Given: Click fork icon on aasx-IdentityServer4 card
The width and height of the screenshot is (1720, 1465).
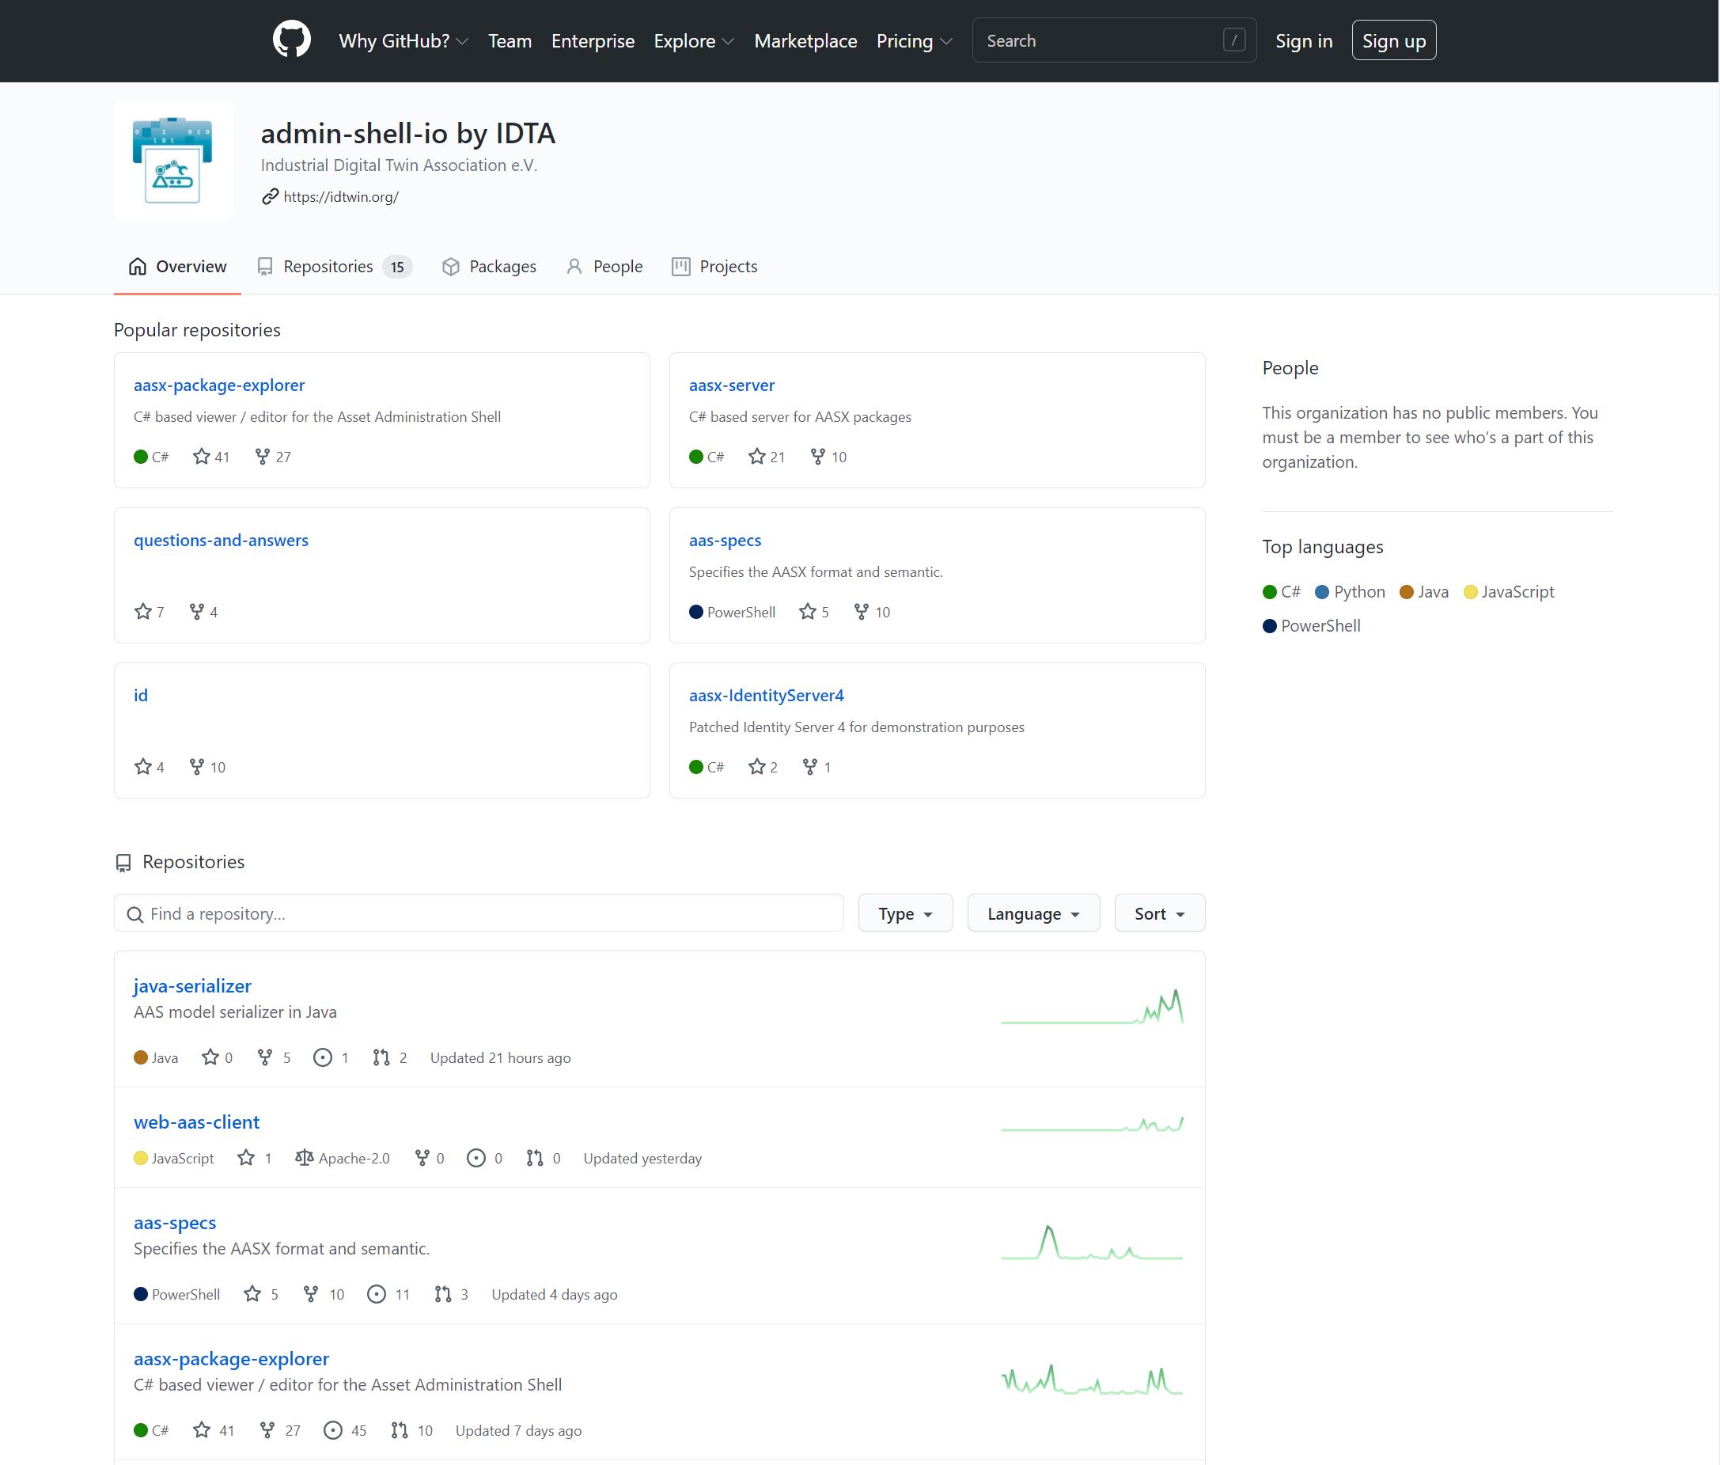Looking at the screenshot, I should click(x=810, y=767).
